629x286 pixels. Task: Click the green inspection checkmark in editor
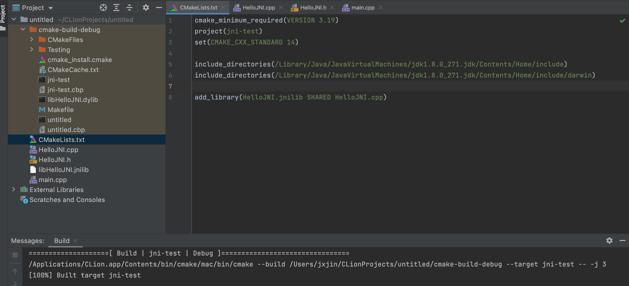(622, 21)
